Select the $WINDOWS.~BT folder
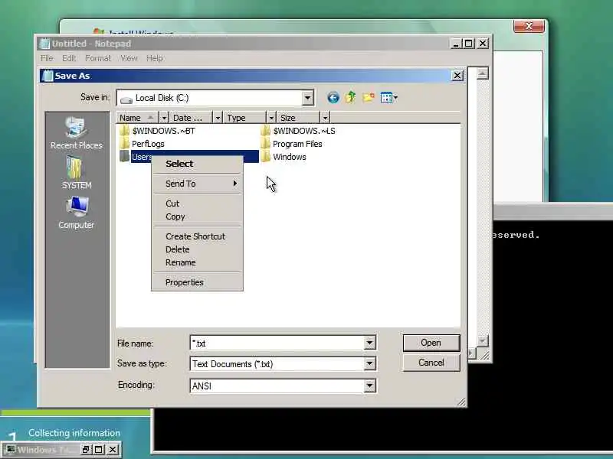This screenshot has height=459, width=613. click(x=158, y=131)
